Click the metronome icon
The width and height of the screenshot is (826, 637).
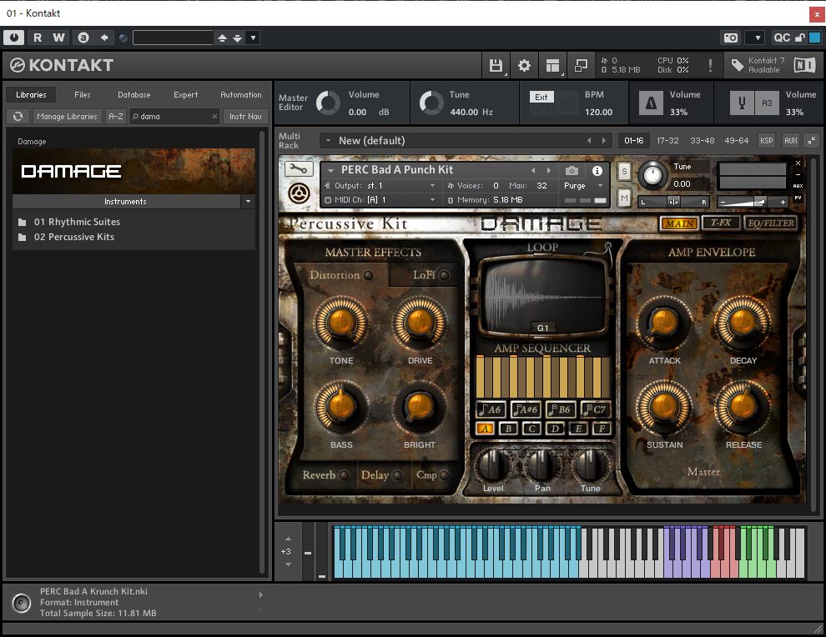click(x=651, y=103)
